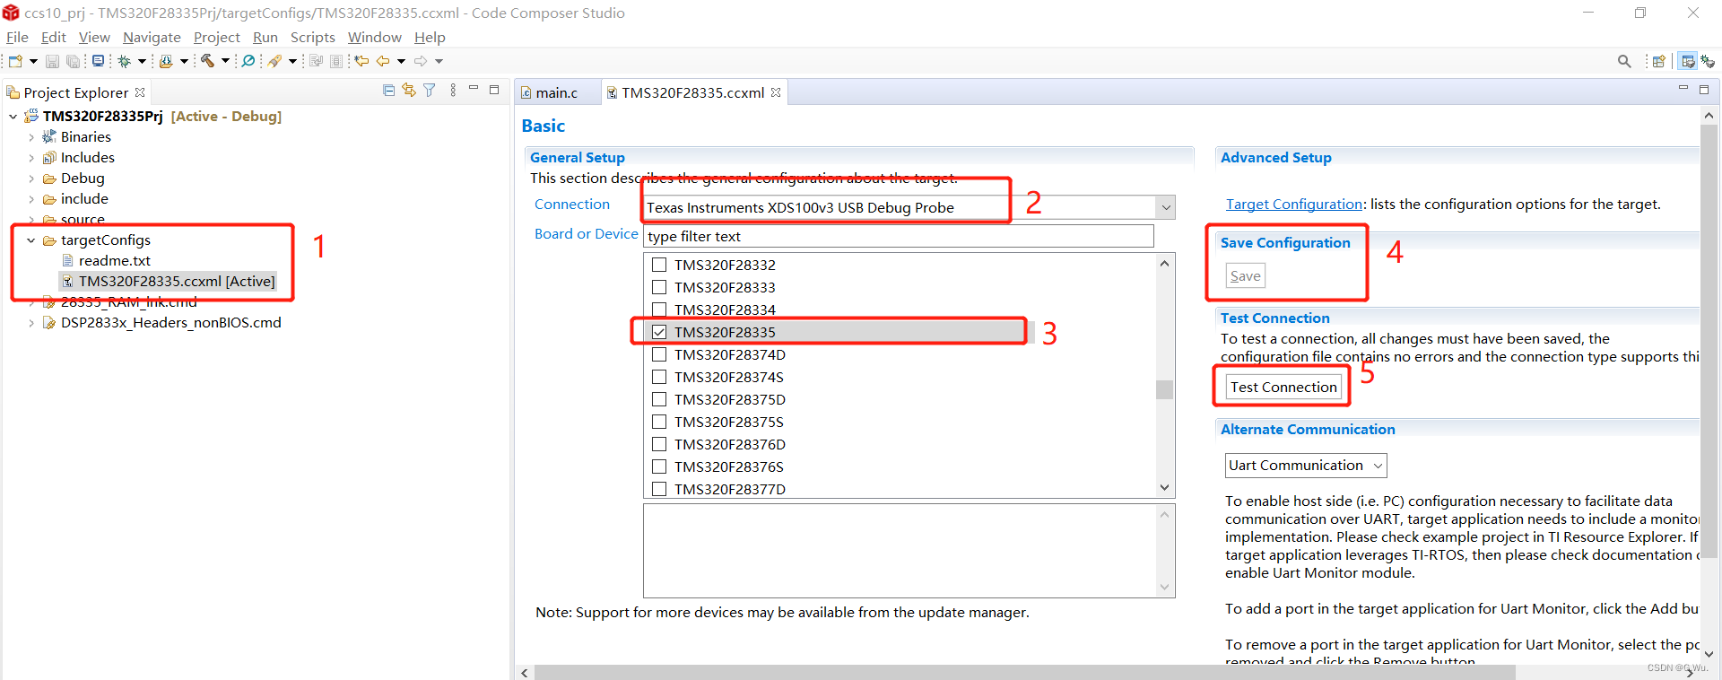Open the Project Explorer filter icon
The height and width of the screenshot is (680, 1722).
point(430,91)
